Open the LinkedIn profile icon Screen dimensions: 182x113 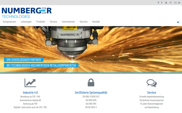[x=179, y=2]
